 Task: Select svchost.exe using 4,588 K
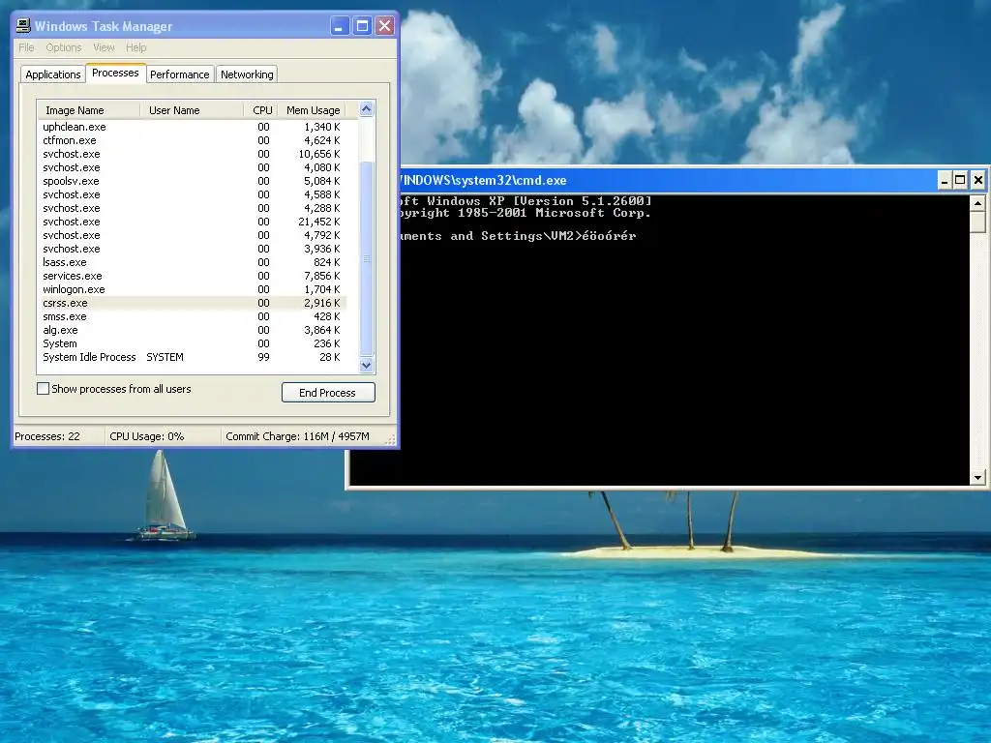coord(193,194)
